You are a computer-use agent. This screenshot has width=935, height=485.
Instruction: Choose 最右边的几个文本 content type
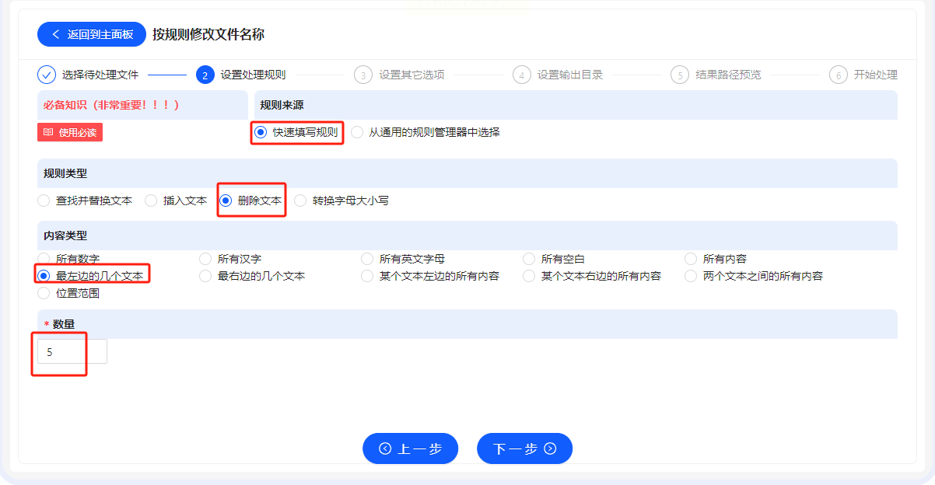click(252, 276)
